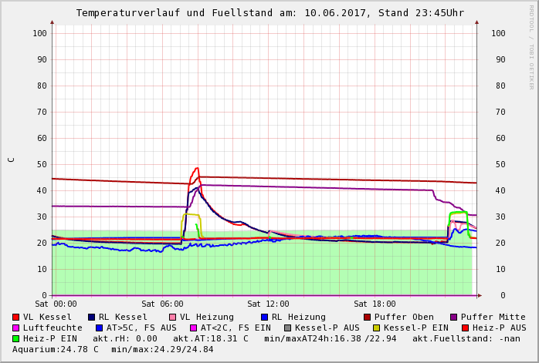539x363 pixels.
Task: Click the RRDTOOL / TOBI OETIKER watermark
Action: (531, 47)
